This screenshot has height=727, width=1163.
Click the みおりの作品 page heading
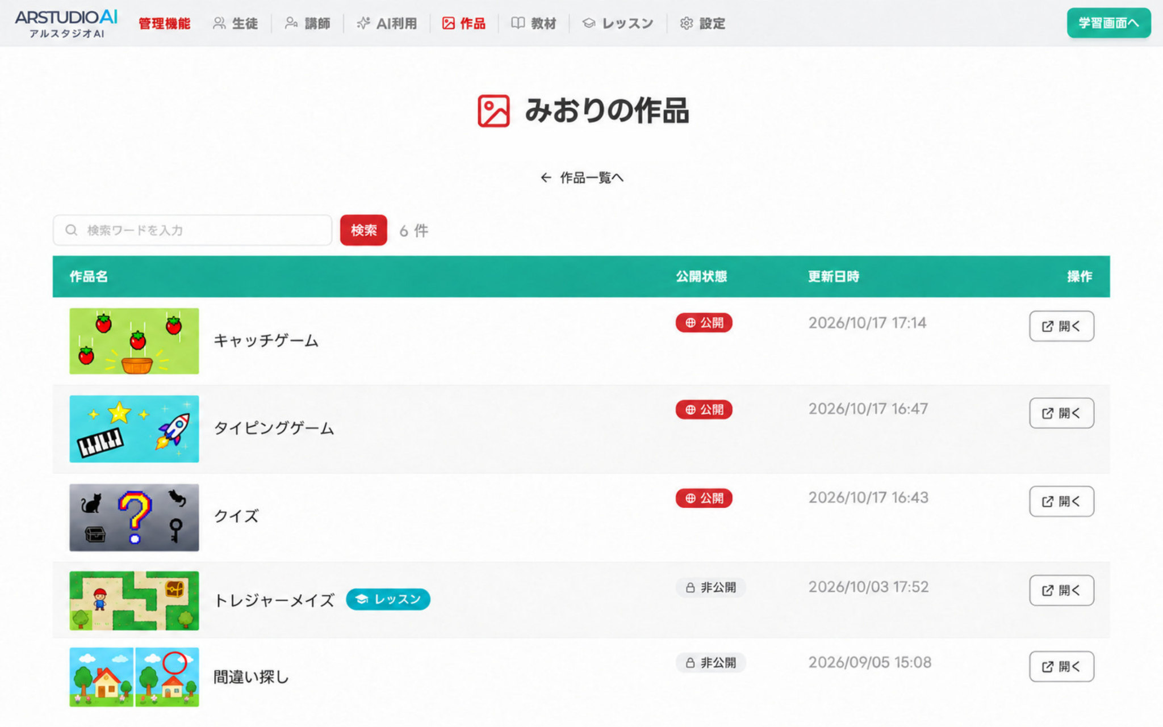pos(606,110)
